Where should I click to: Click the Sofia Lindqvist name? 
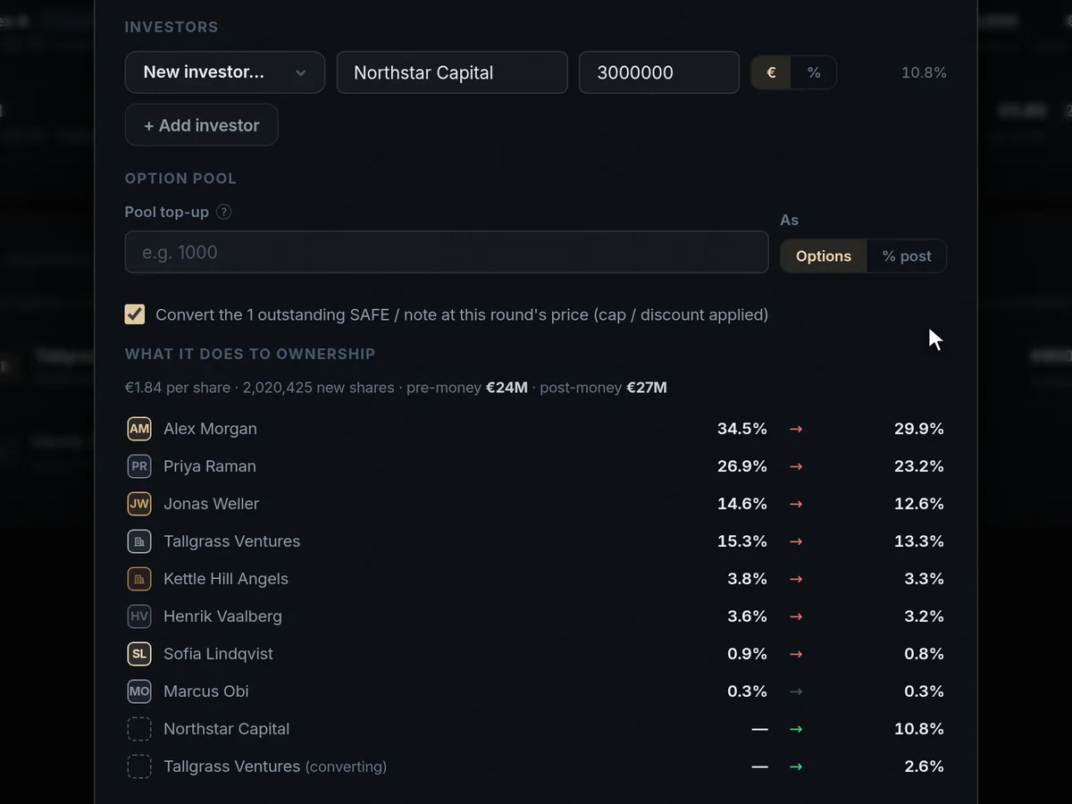pos(218,654)
